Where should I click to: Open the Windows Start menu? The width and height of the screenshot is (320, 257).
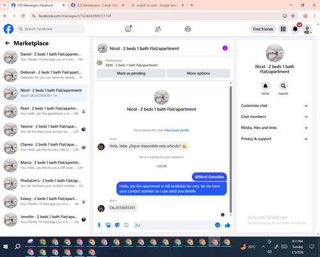[5, 247]
